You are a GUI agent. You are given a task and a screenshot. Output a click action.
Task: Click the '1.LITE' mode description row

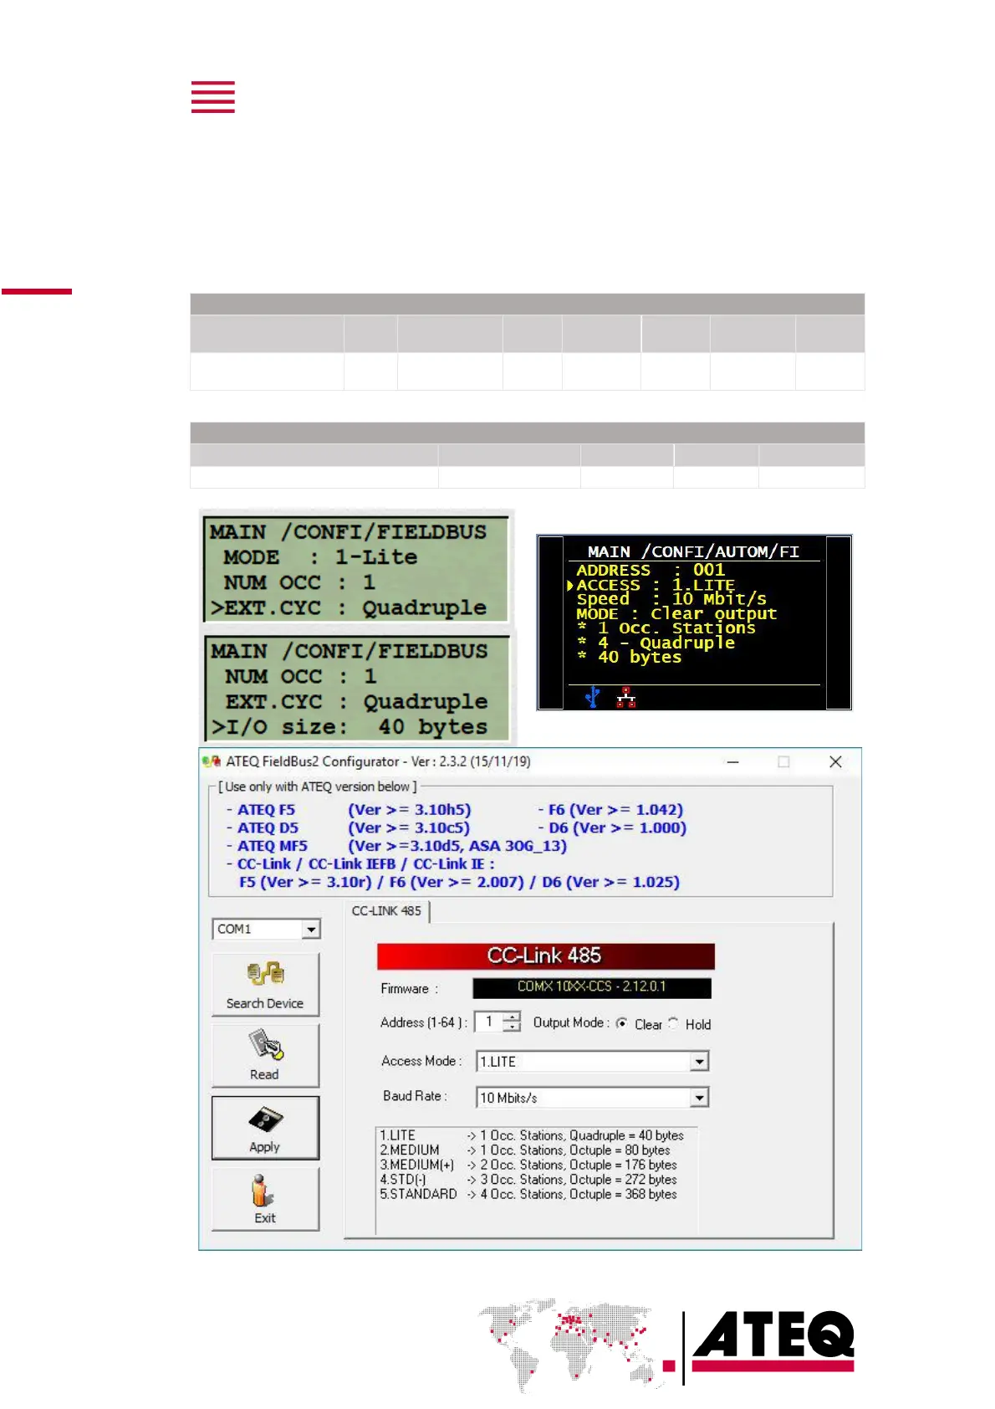(x=532, y=1135)
